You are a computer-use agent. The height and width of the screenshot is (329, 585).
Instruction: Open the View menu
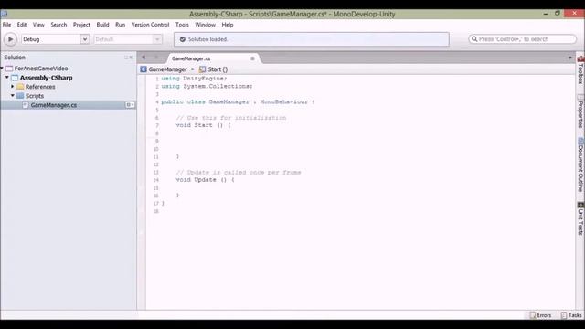point(38,25)
